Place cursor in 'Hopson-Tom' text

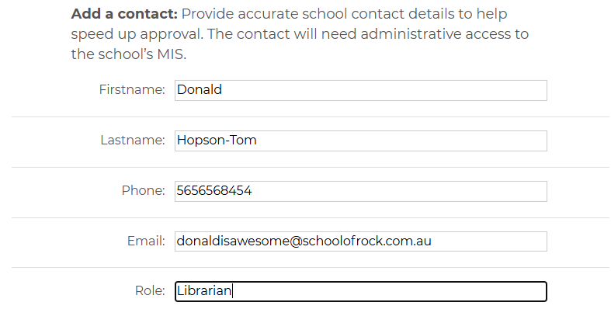[x=217, y=141]
